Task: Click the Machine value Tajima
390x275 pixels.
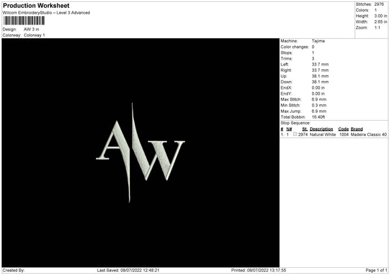Action: point(318,41)
